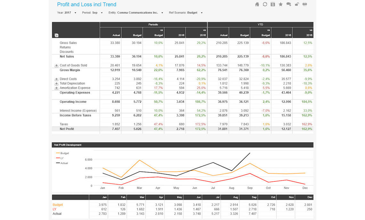Toggle the lock icon in toolbar
The height and width of the screenshot is (220, 365).
point(297,4)
